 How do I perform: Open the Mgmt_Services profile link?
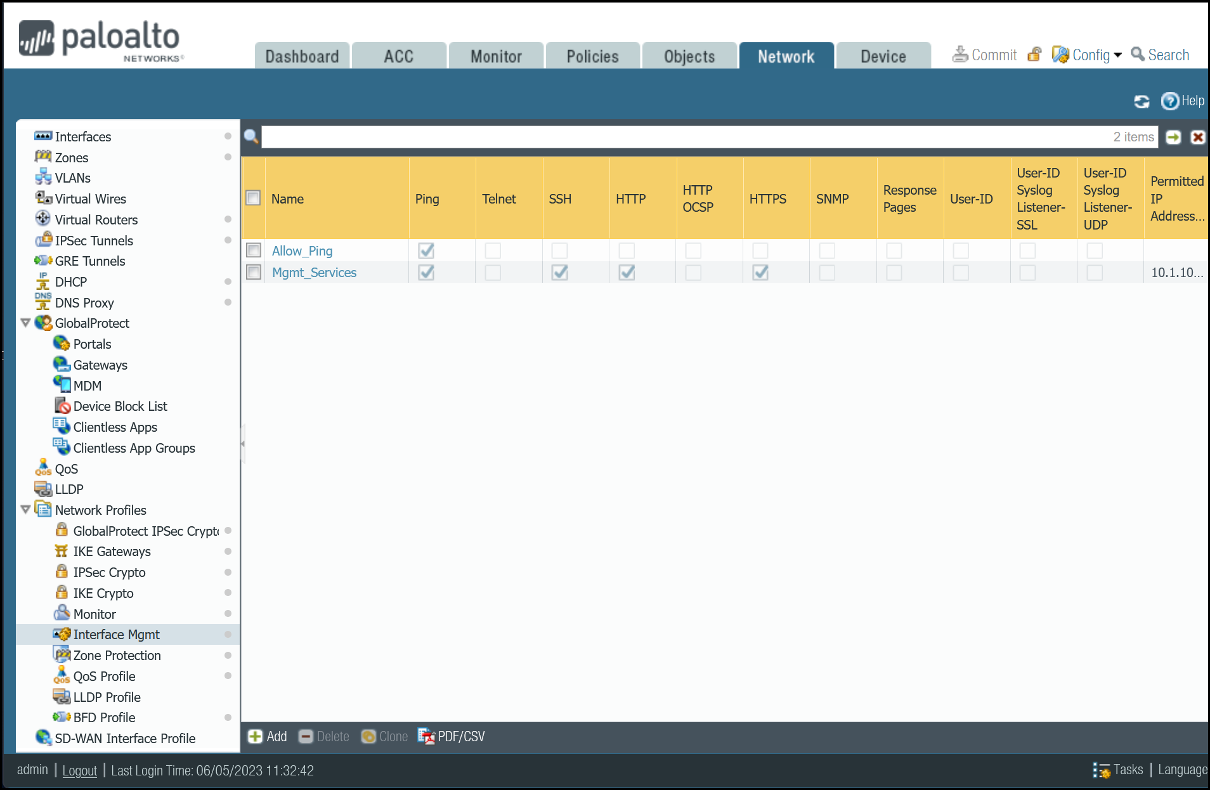tap(314, 272)
